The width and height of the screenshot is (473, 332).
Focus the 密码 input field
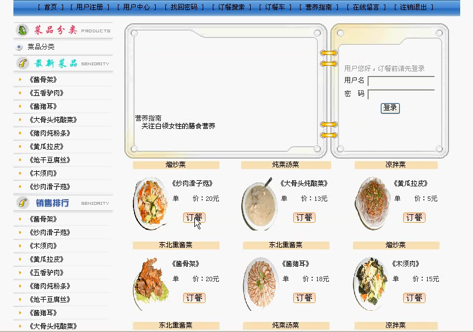tap(401, 94)
